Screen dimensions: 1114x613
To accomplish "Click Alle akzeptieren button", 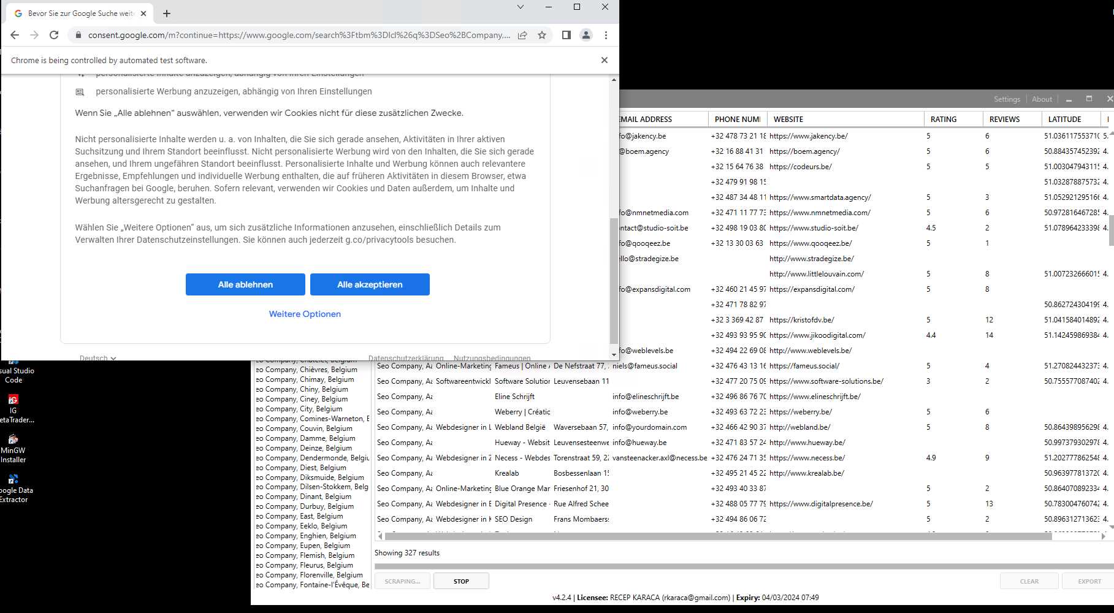I will (370, 284).
